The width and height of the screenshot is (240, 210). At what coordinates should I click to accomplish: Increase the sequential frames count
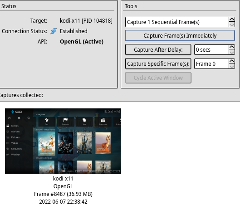tap(232, 20)
